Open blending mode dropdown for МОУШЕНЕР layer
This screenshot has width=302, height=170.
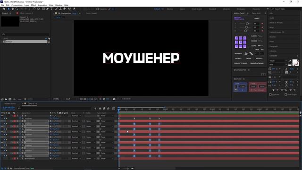[x=76, y=159]
